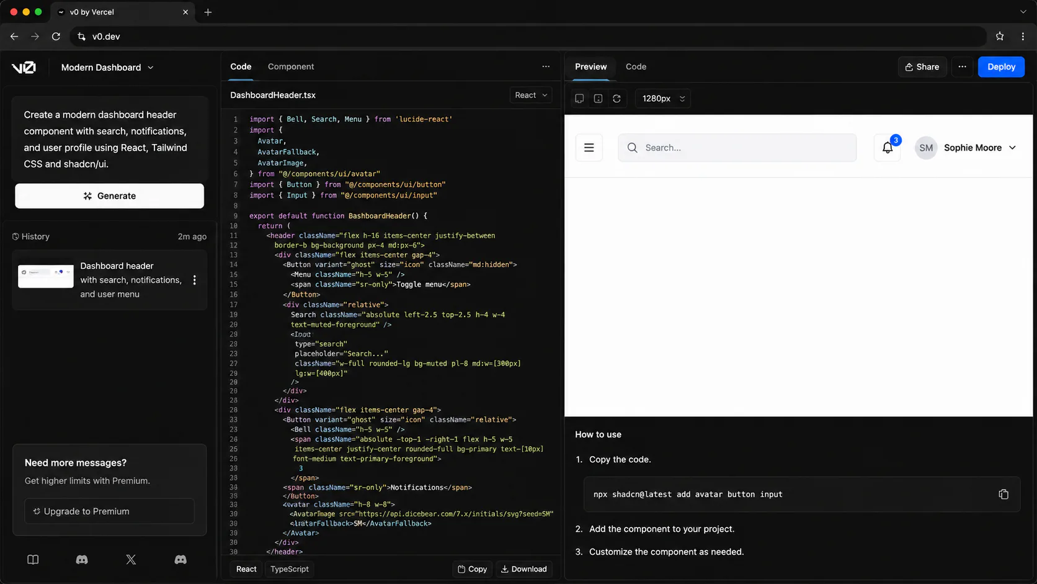The image size is (1037, 584).
Task: Switch to the Component tab
Action: click(291, 66)
